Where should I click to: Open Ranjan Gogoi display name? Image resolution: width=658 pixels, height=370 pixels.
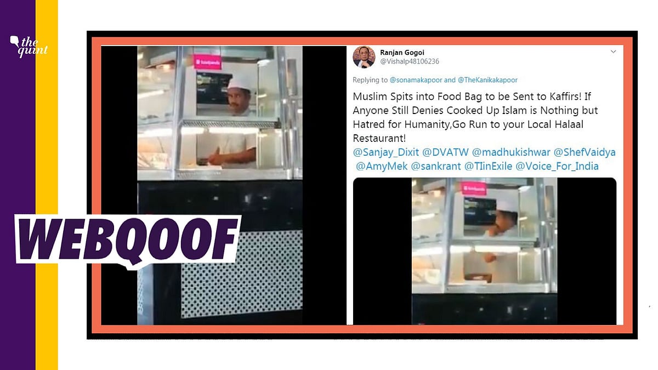(x=402, y=53)
